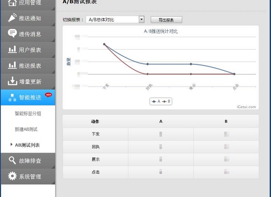Click the A/B总体对比 combo box field
The height and width of the screenshot is (197, 271).
click(x=115, y=19)
